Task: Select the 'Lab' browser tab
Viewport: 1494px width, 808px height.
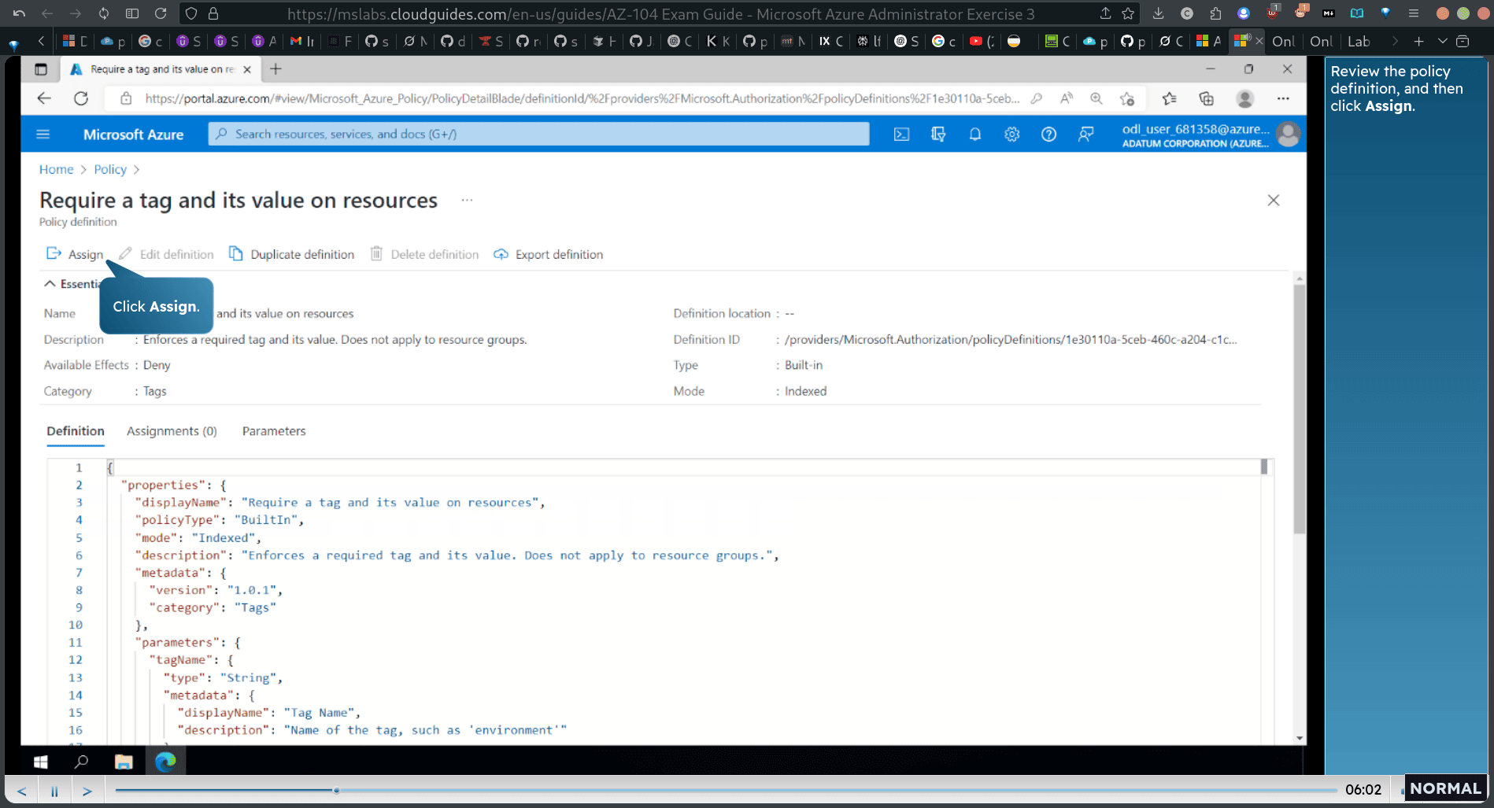Action: tap(1359, 41)
